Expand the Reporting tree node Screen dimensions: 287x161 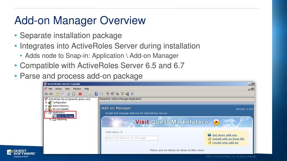click(50, 120)
